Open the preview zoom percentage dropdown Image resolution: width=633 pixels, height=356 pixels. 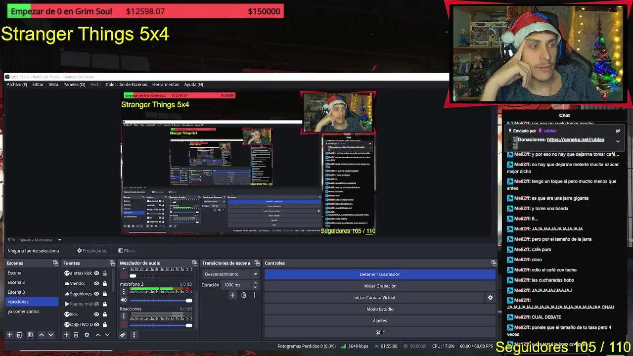(59, 240)
